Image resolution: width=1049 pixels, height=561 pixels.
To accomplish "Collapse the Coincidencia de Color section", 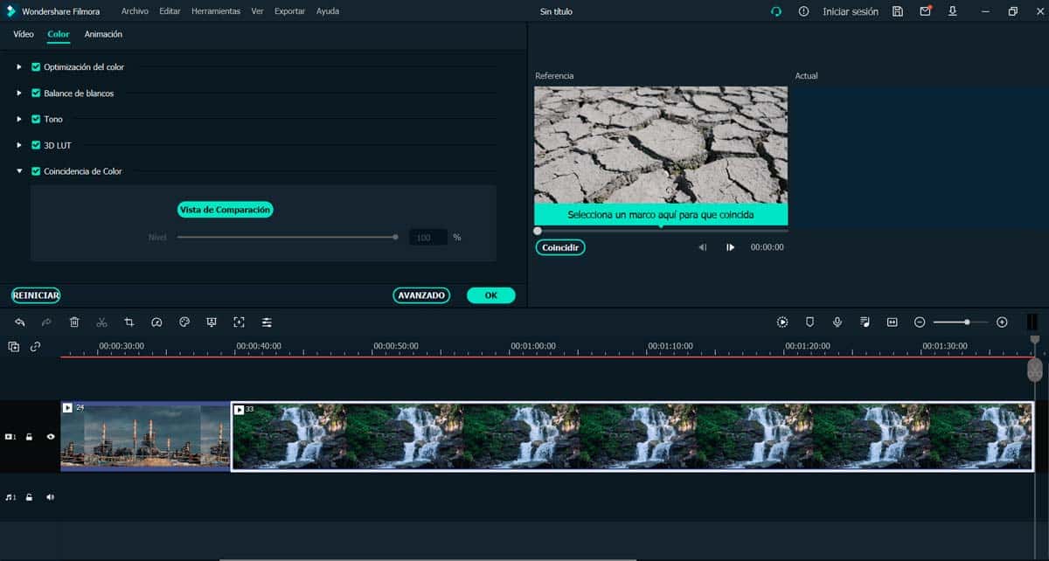I will [x=19, y=171].
